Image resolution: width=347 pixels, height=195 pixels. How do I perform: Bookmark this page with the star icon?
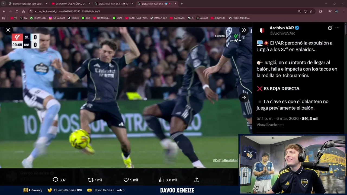coord(311,11)
